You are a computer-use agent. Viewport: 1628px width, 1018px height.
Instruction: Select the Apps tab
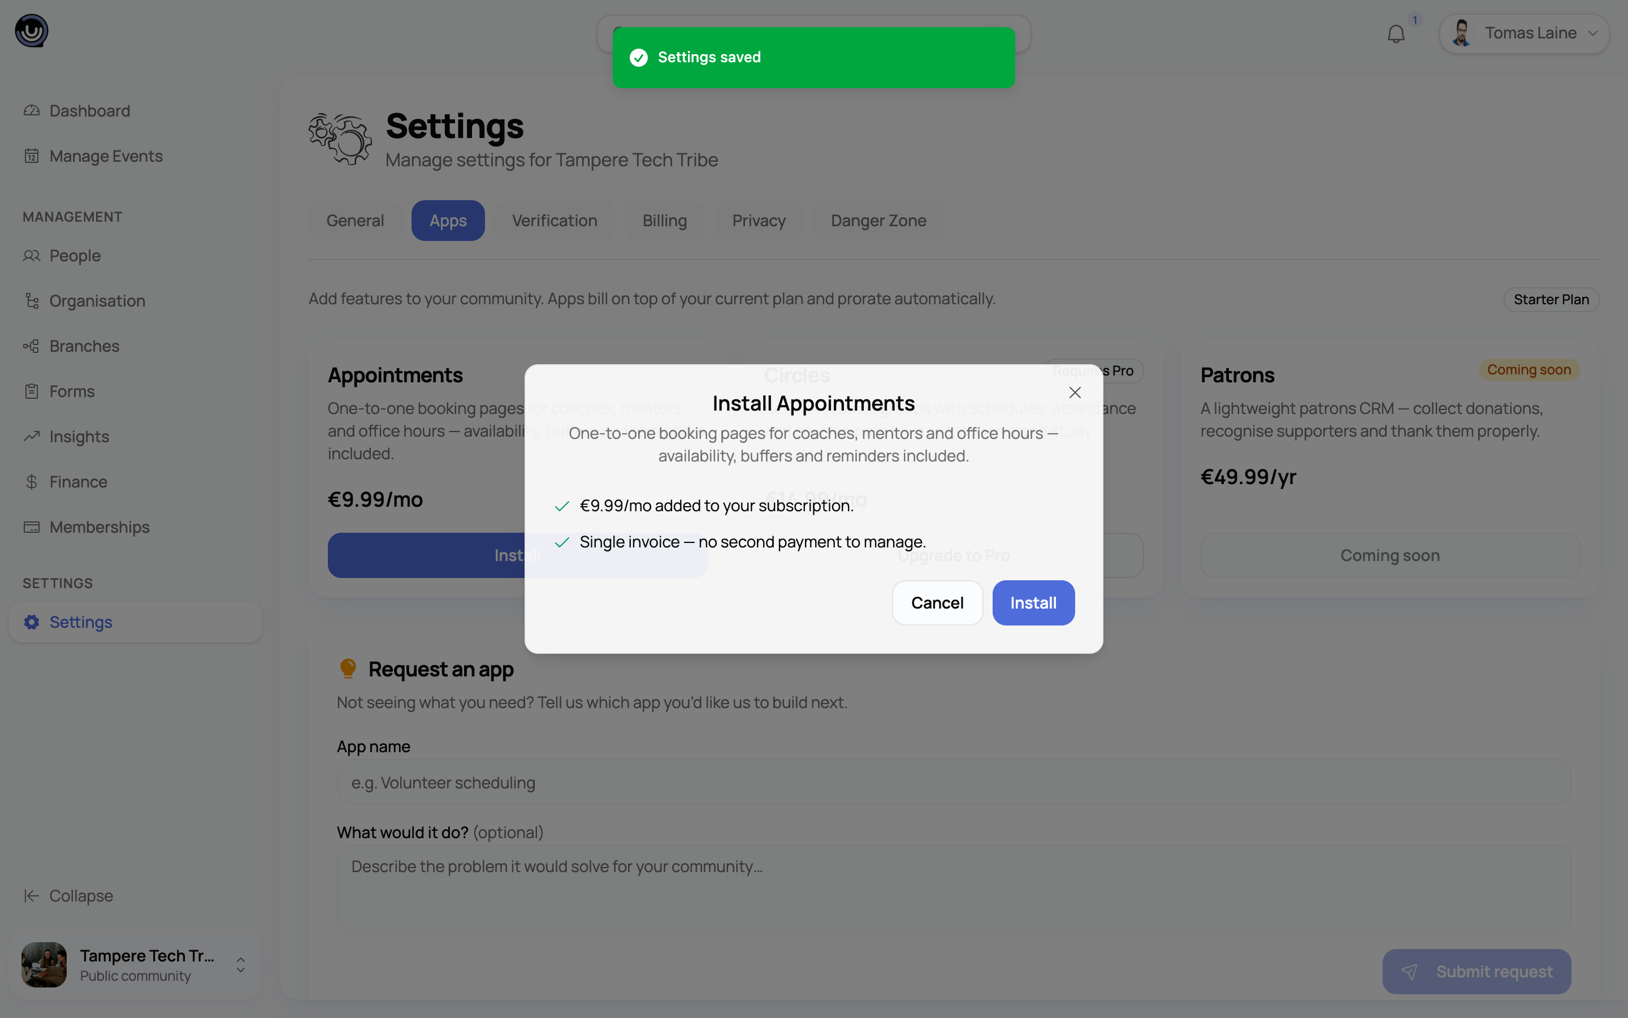(x=448, y=221)
